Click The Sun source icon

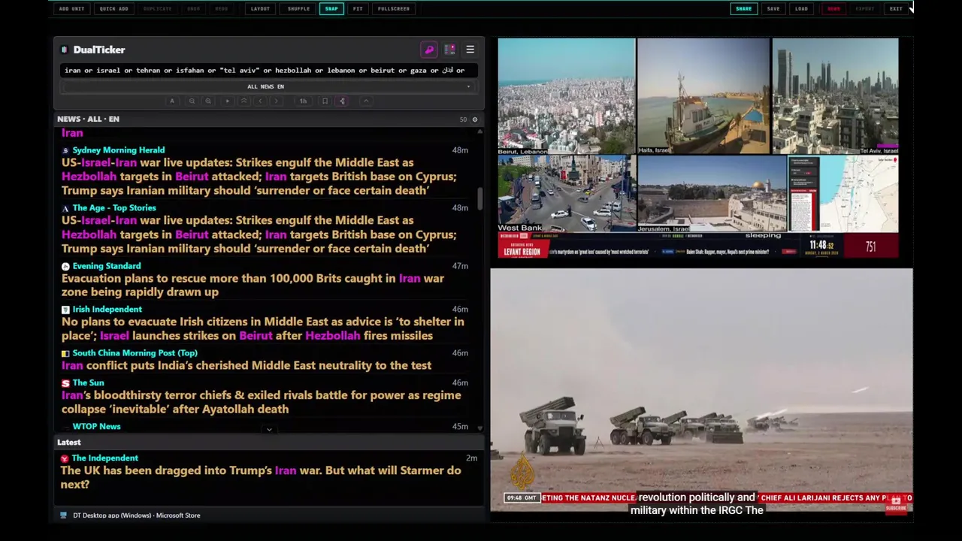click(65, 383)
